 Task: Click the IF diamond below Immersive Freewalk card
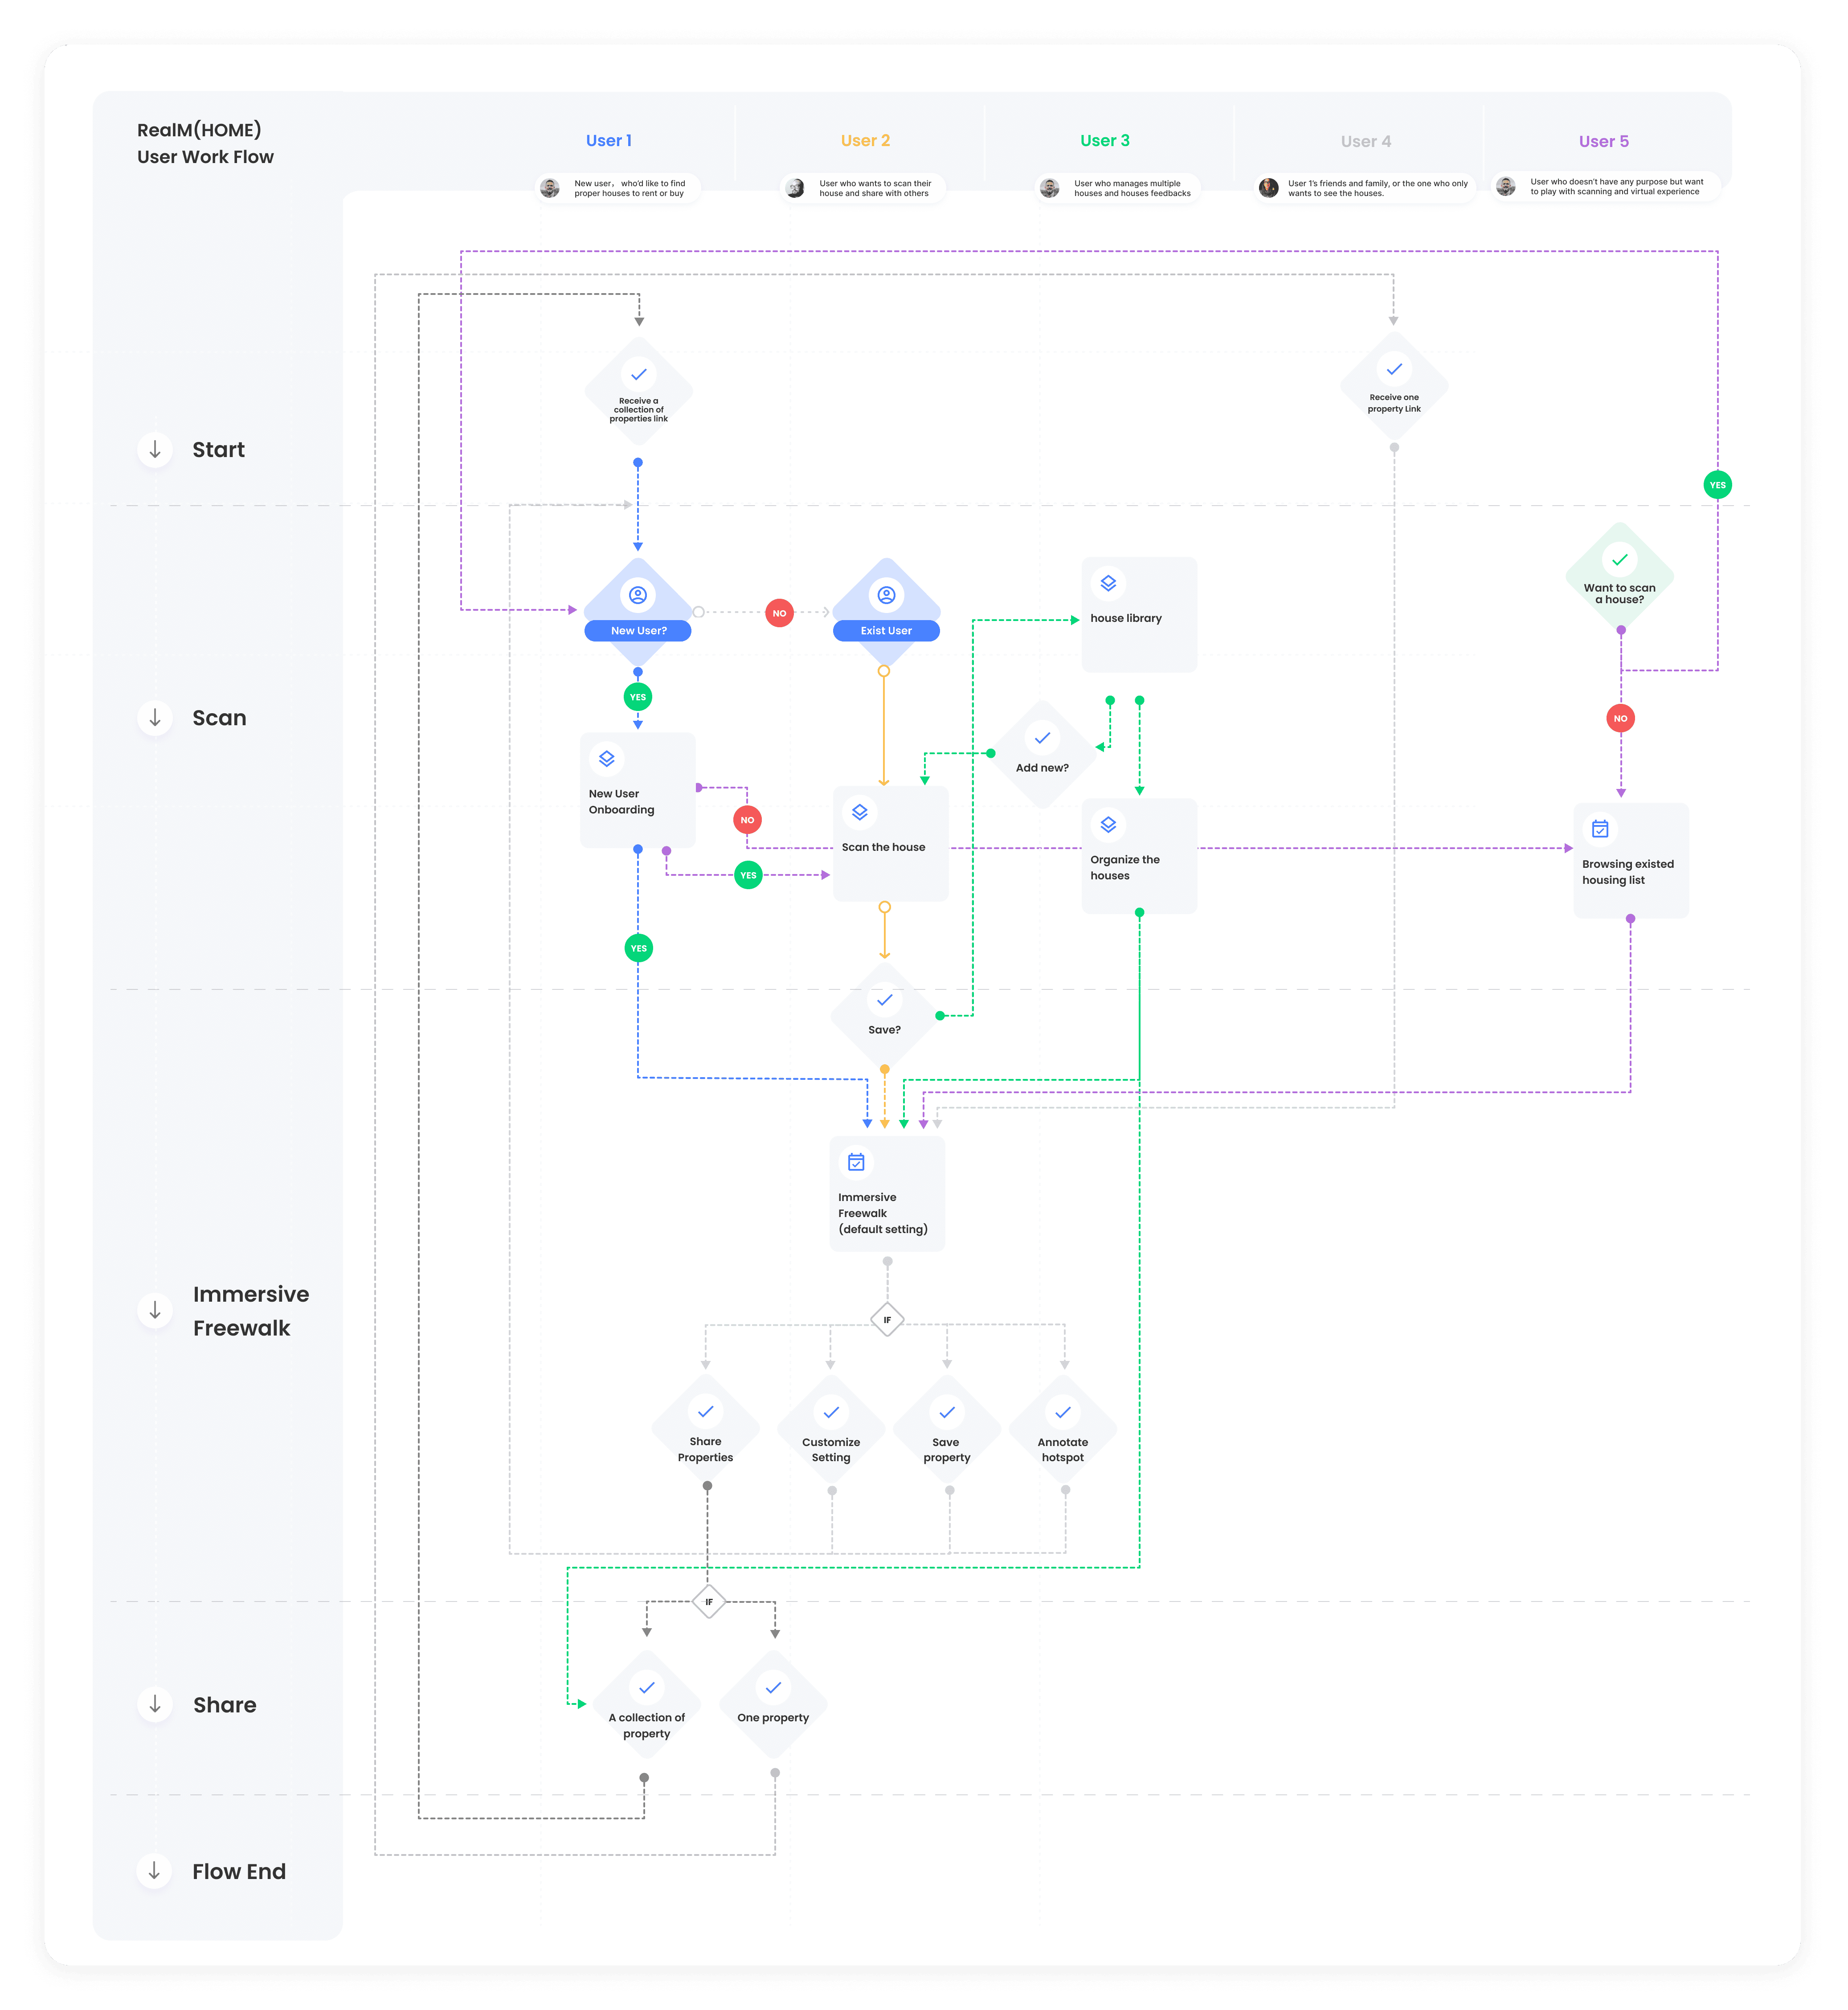[887, 1320]
